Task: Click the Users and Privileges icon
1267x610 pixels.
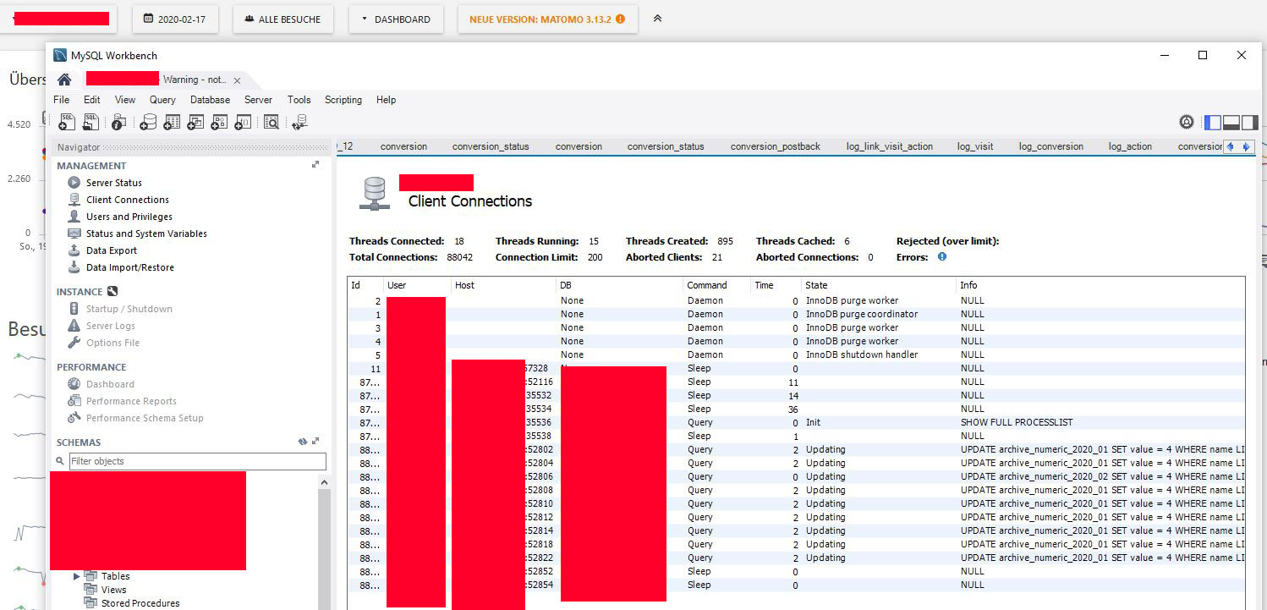Action: point(74,217)
